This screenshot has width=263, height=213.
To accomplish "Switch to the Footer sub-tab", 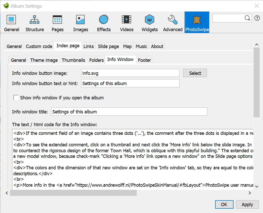I will pos(144,60).
